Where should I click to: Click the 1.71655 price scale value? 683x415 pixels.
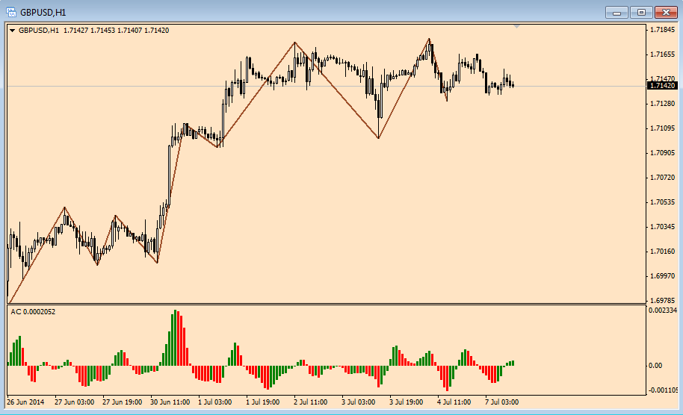tap(662, 54)
